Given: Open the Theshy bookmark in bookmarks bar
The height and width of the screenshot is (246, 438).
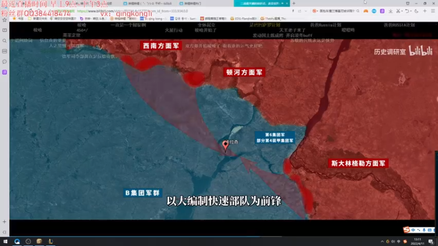Looking at the screenshot, I should point(273,19).
